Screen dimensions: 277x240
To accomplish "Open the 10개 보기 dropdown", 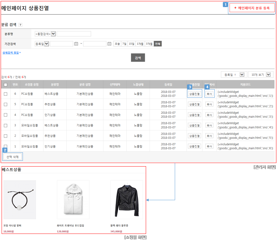I will coord(261,75).
